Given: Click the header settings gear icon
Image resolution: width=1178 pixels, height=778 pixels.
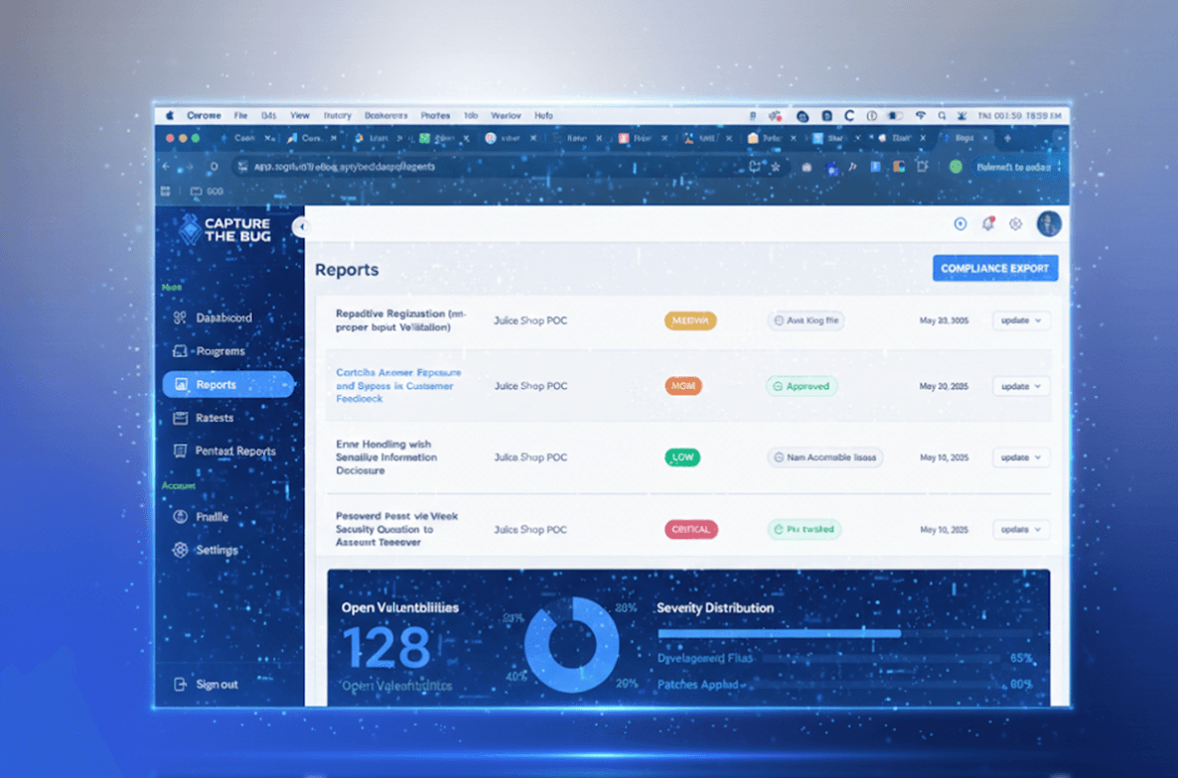Looking at the screenshot, I should pyautogui.click(x=1015, y=223).
